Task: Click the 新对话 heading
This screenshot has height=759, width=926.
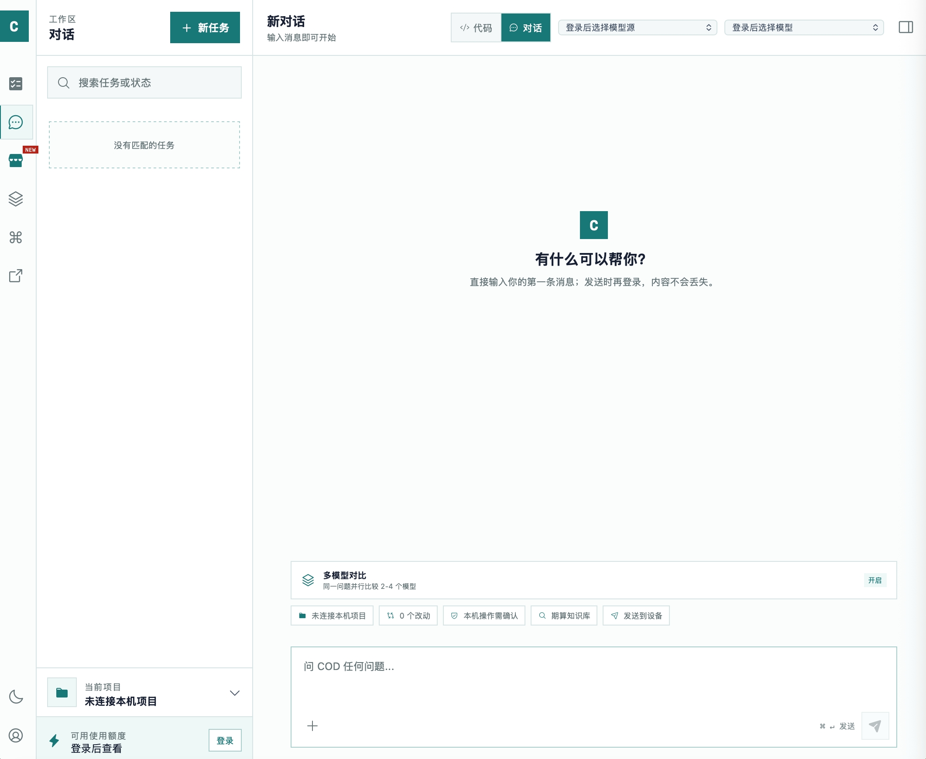Action: point(286,21)
